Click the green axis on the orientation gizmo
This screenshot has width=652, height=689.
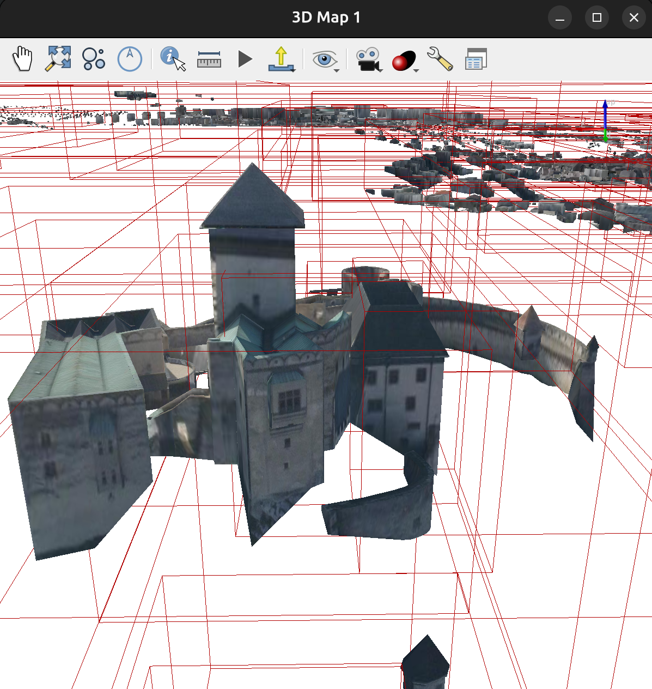[605, 135]
